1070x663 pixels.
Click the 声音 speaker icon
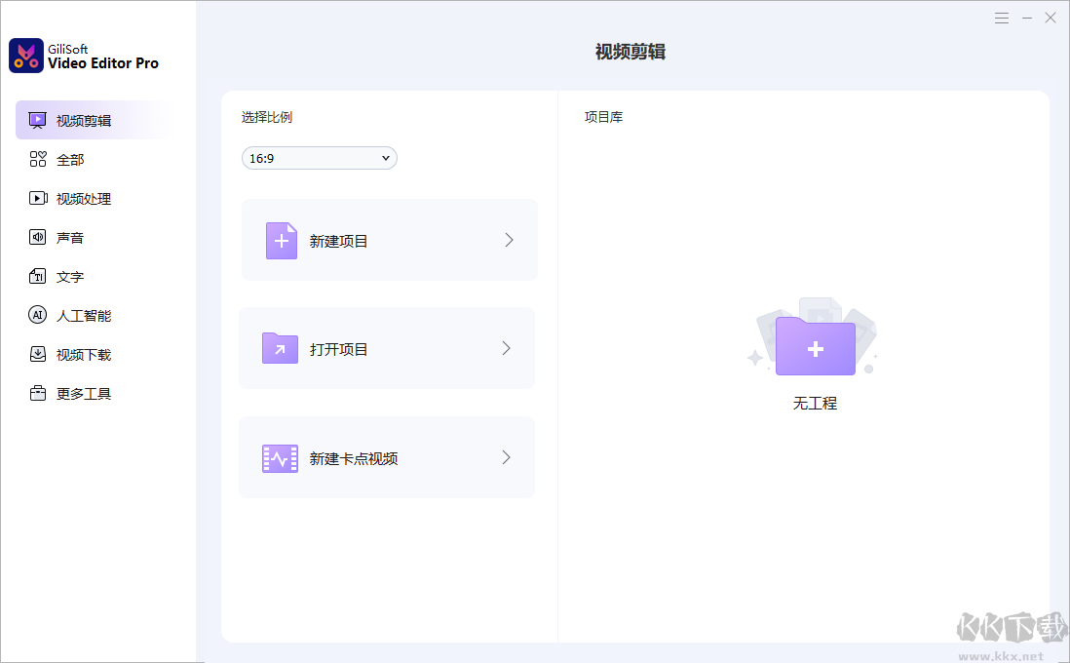38,238
